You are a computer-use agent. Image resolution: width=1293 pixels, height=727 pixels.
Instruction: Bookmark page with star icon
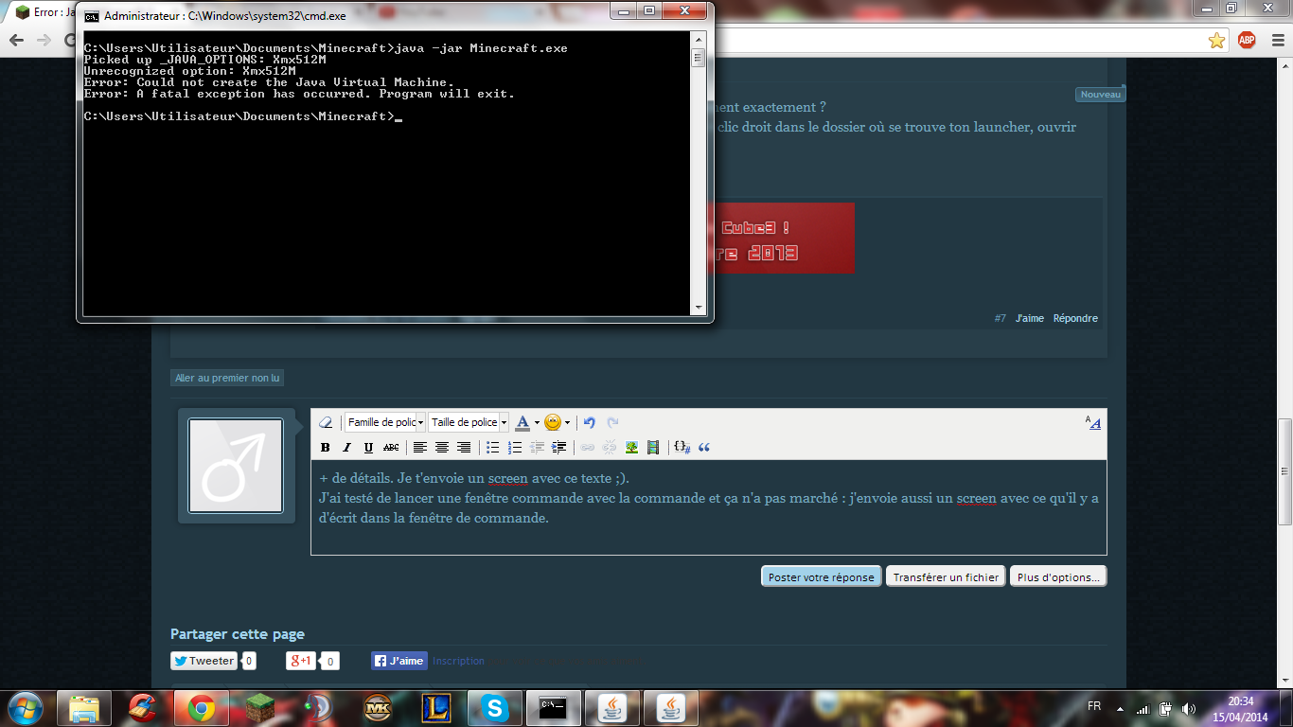point(1217,41)
